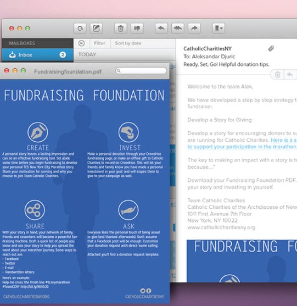This screenshot has height=306, width=297.
Task: Click the refresh mail toolbar icon
Action: click(x=80, y=29)
